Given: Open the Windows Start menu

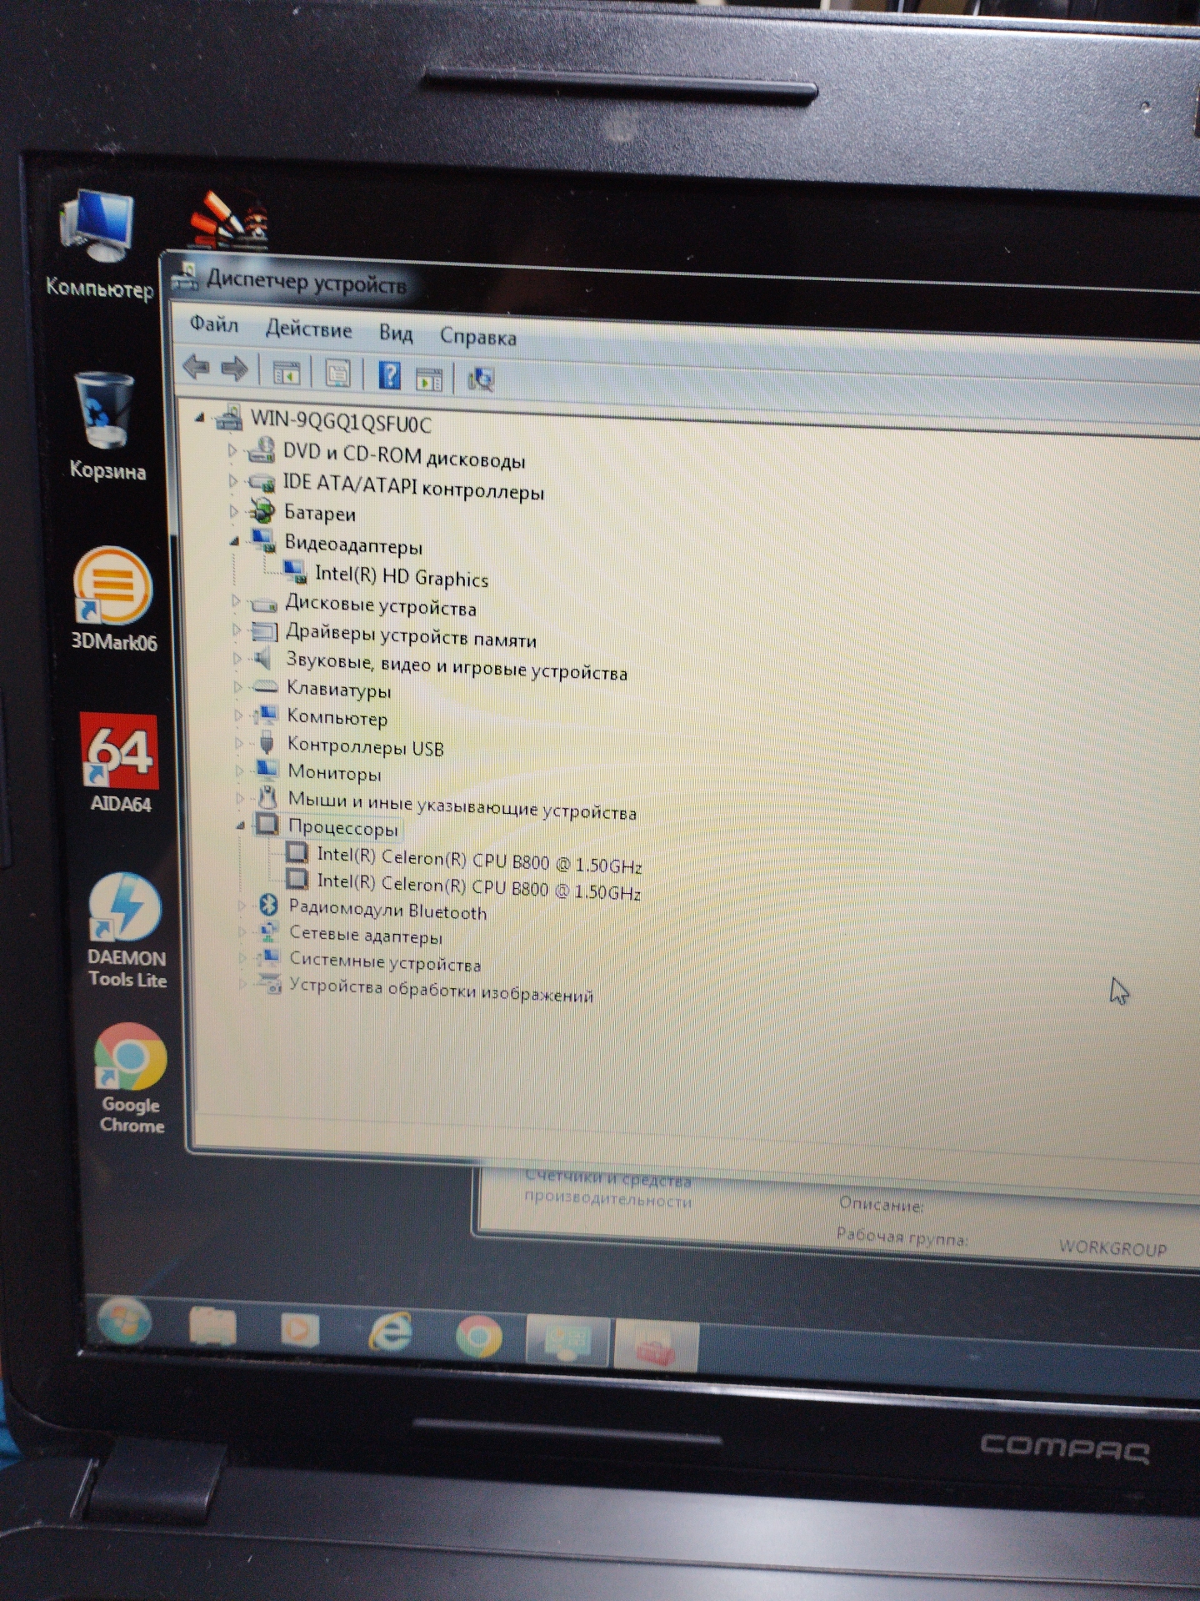Looking at the screenshot, I should coord(124,1321).
